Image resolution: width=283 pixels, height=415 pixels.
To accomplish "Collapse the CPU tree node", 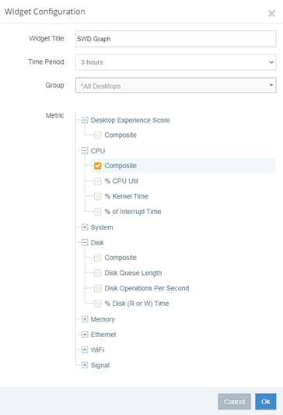I will [85, 151].
